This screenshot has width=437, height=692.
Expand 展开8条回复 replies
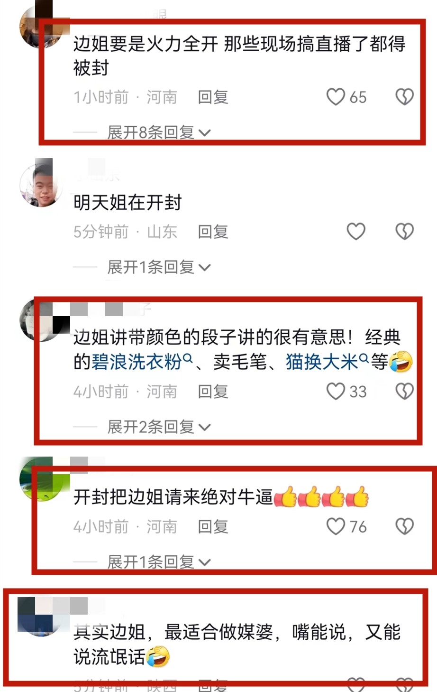159,132
